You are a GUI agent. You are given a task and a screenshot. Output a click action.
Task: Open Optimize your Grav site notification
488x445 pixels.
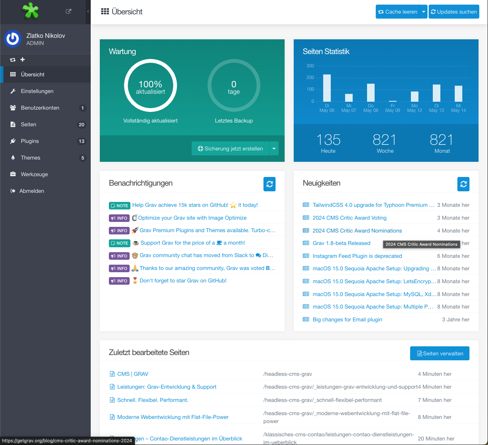tap(192, 218)
